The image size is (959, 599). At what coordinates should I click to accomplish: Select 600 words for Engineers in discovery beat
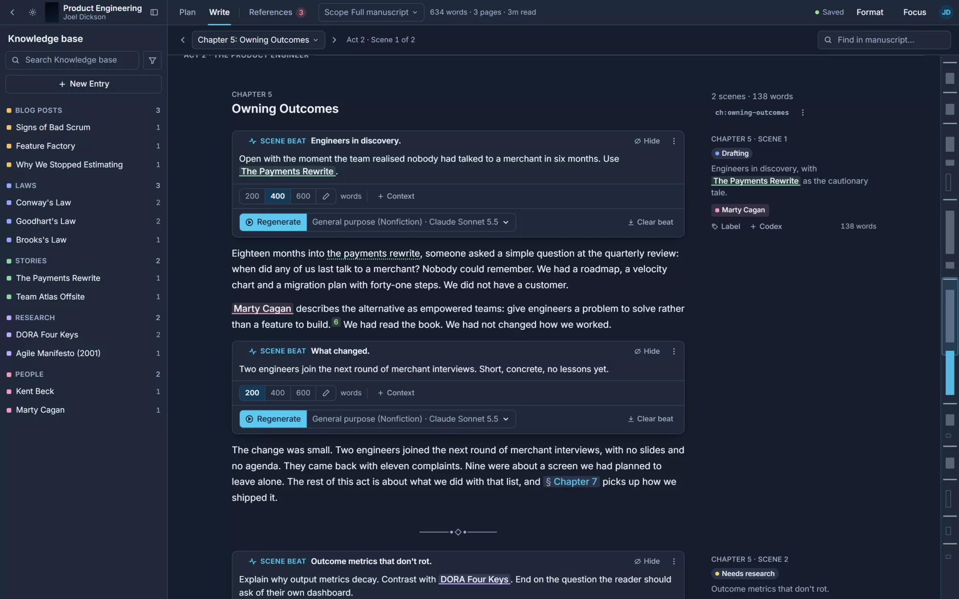303,196
